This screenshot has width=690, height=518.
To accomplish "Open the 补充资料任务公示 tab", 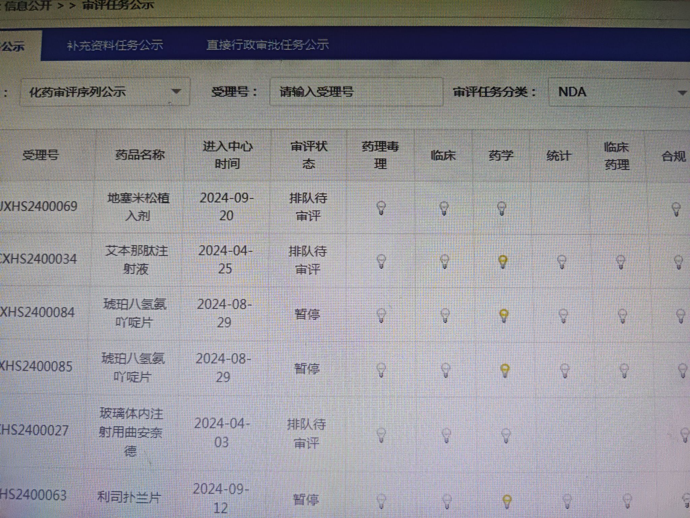I will (115, 45).
